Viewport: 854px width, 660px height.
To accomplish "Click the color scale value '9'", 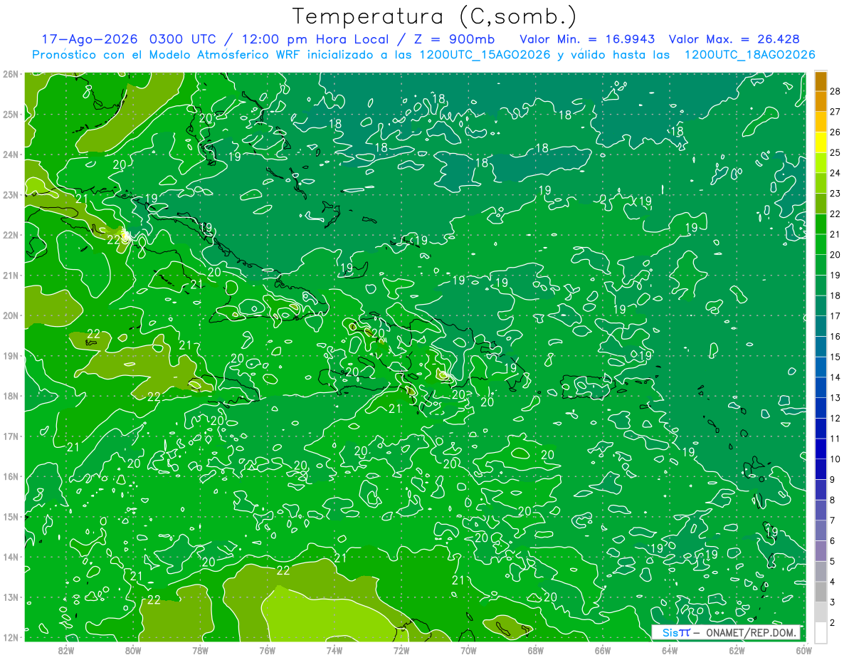I will point(833,479).
